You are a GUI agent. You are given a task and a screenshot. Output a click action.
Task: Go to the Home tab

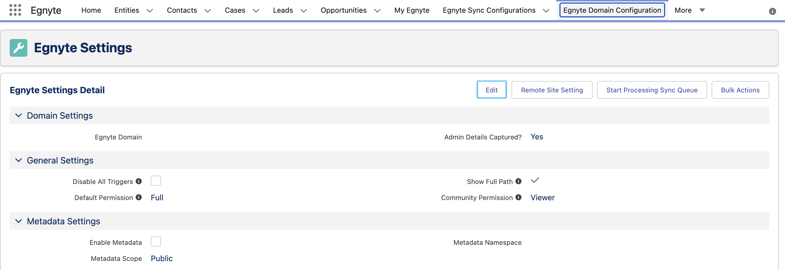coord(91,10)
